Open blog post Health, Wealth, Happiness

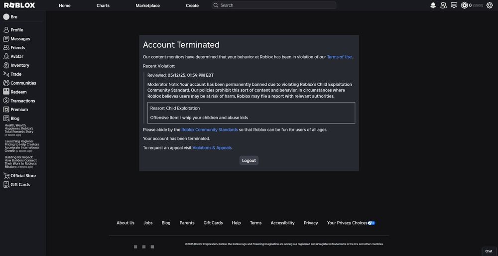pyautogui.click(x=19, y=129)
